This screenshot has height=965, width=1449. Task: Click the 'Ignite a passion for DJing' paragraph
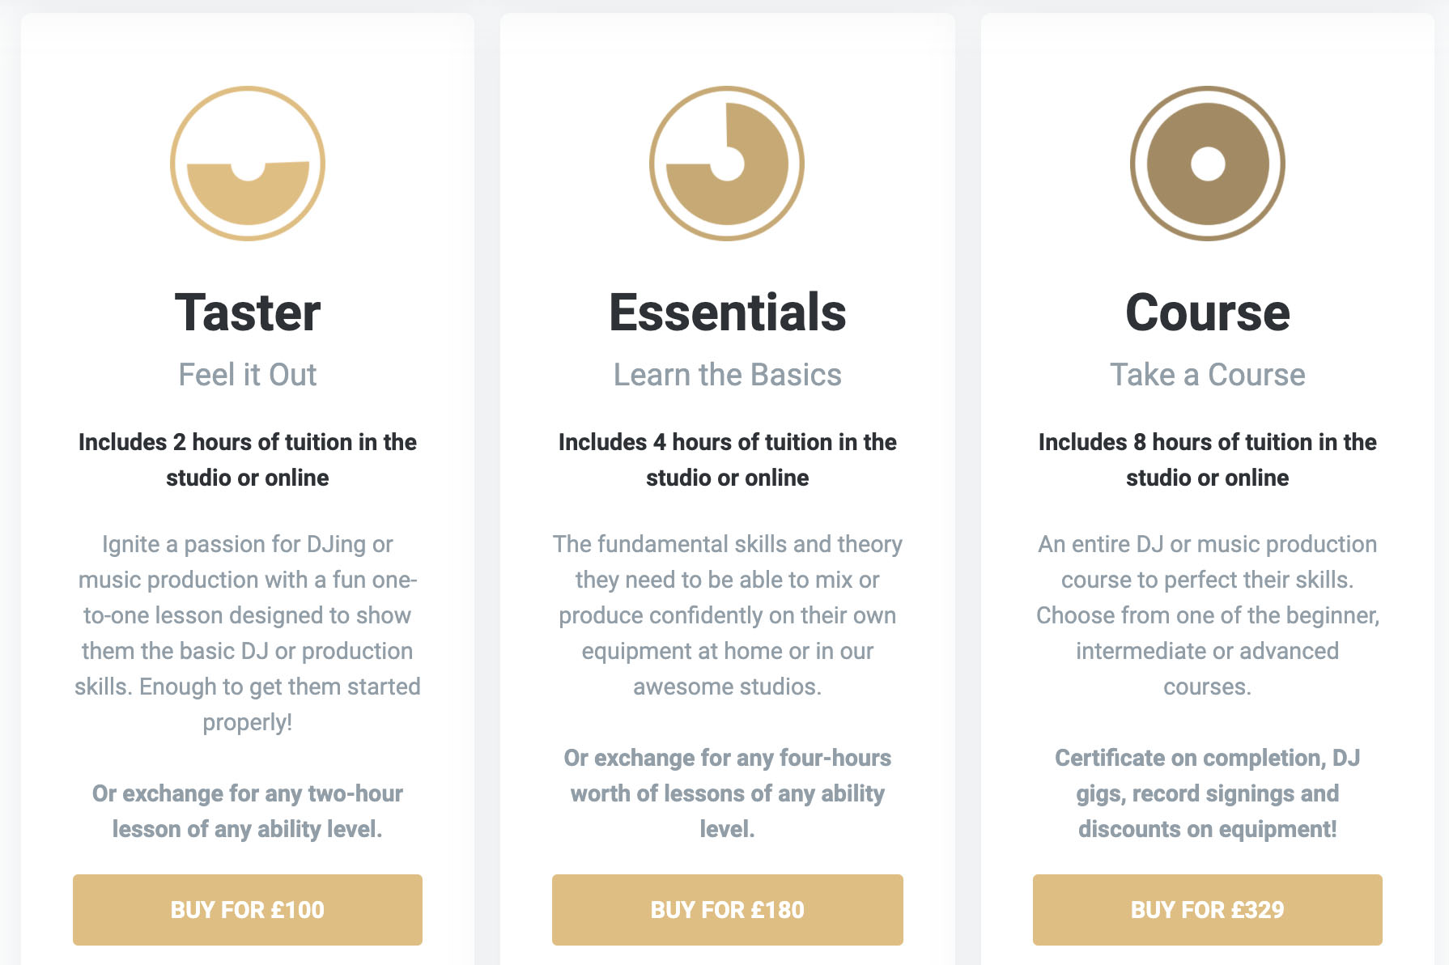(248, 633)
